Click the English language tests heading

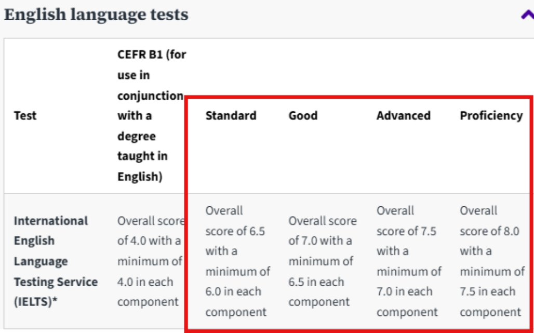[96, 15]
